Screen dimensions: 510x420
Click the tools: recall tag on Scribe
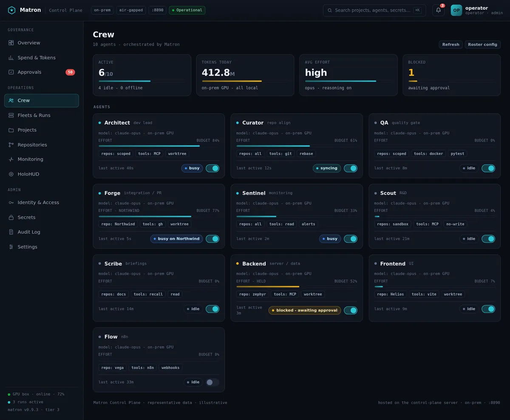click(x=148, y=294)
